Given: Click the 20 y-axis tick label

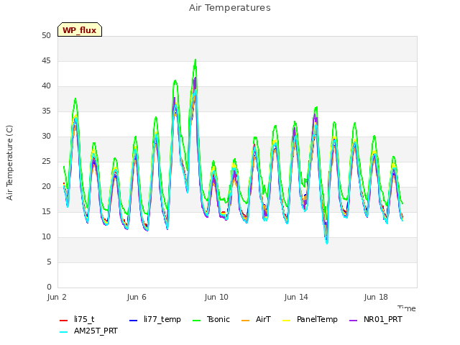Looking at the screenshot, I should pos(46,187).
